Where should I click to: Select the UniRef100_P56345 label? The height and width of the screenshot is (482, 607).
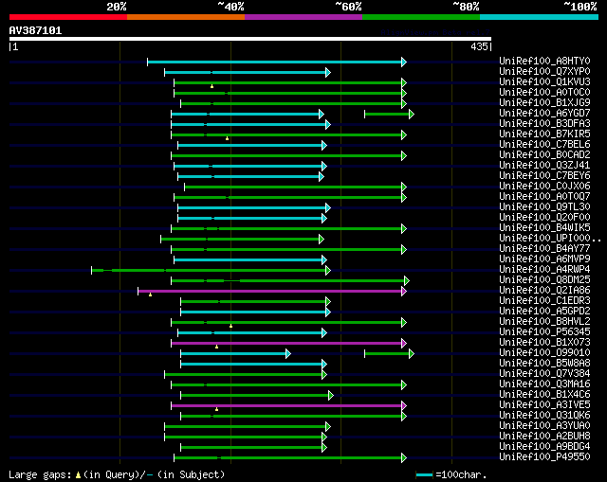click(544, 332)
